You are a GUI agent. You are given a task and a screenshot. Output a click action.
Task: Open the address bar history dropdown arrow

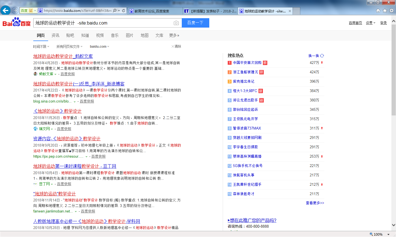coord(119,11)
